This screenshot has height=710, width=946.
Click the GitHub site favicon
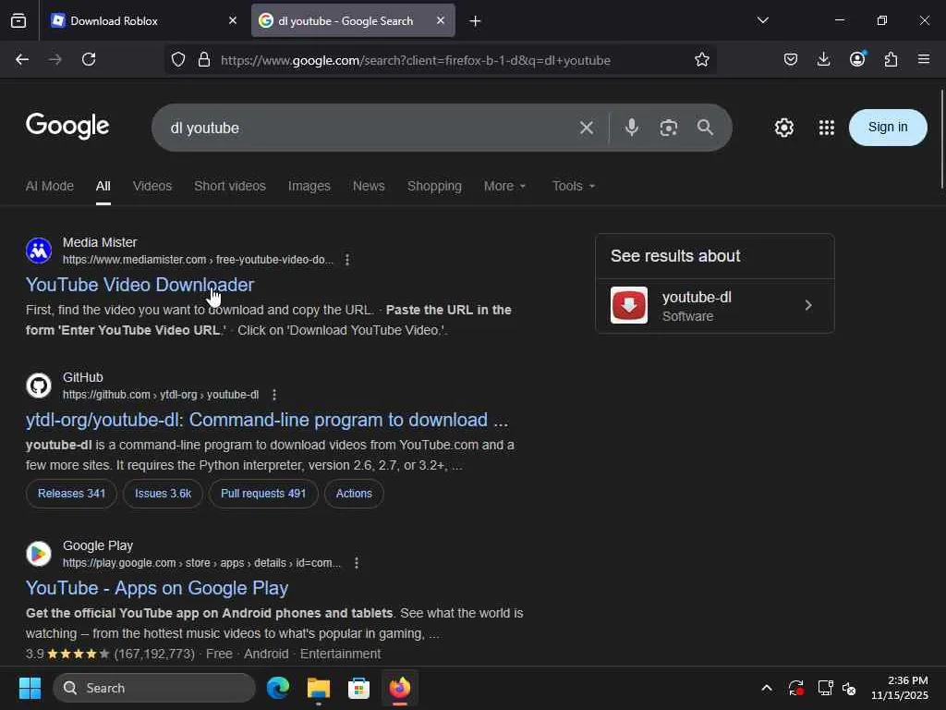tap(39, 386)
